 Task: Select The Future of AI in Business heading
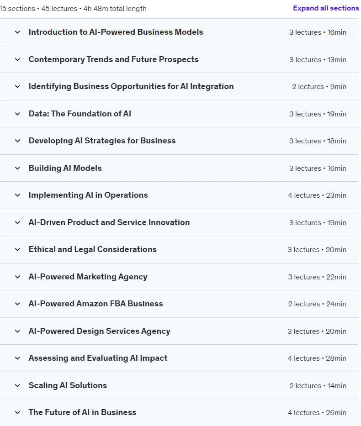pyautogui.click(x=82, y=412)
